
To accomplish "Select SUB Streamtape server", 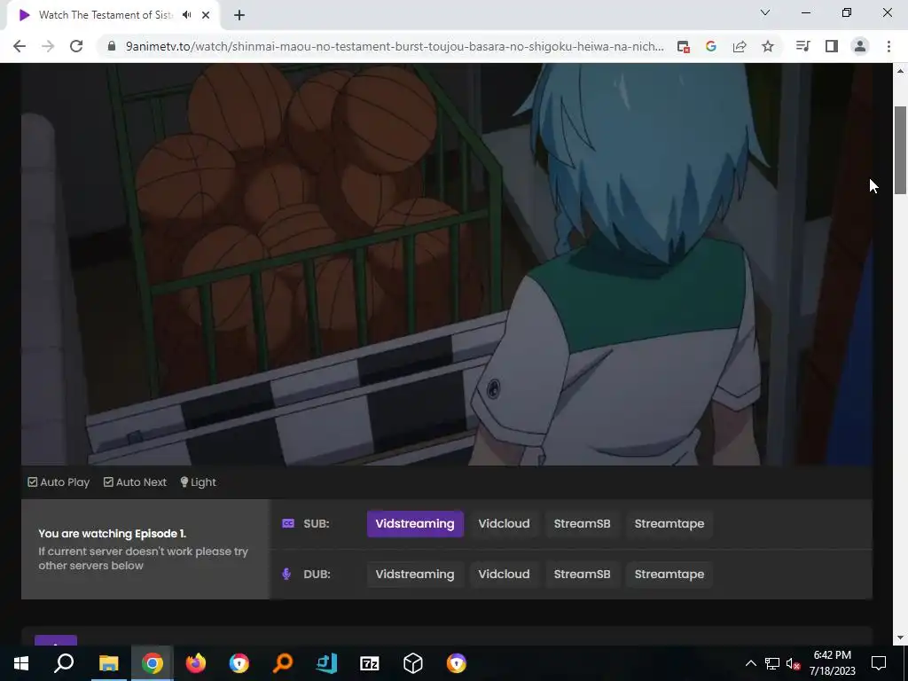I will (669, 523).
